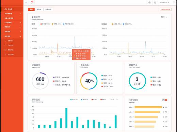This screenshot has width=177, height=132.
Task: Open 告警中心 alarm center sidebar icon
Action: [x=5, y=41]
